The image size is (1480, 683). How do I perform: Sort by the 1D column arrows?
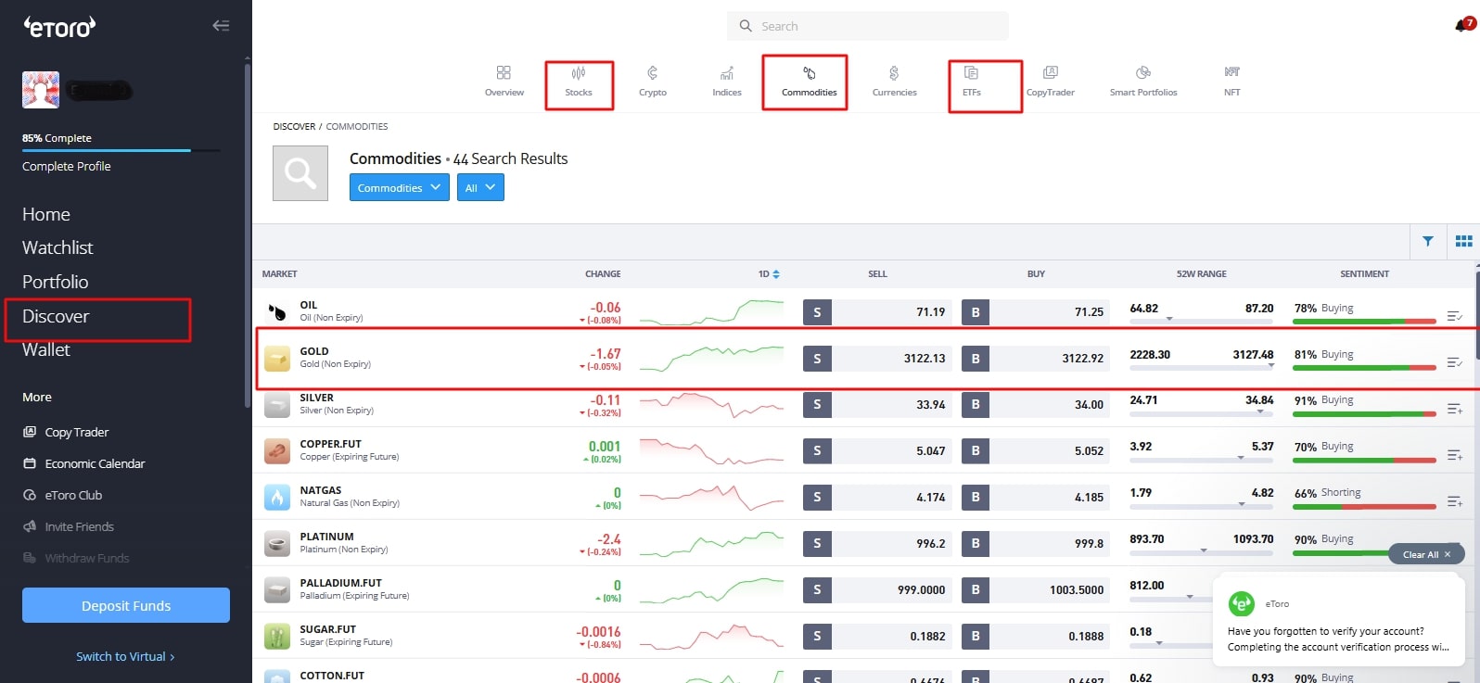775,274
